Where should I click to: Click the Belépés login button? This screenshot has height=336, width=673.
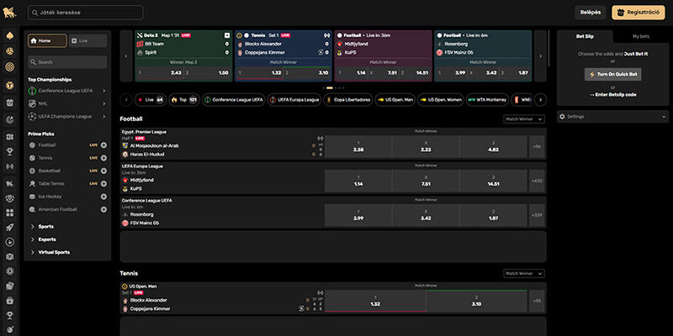pos(591,13)
